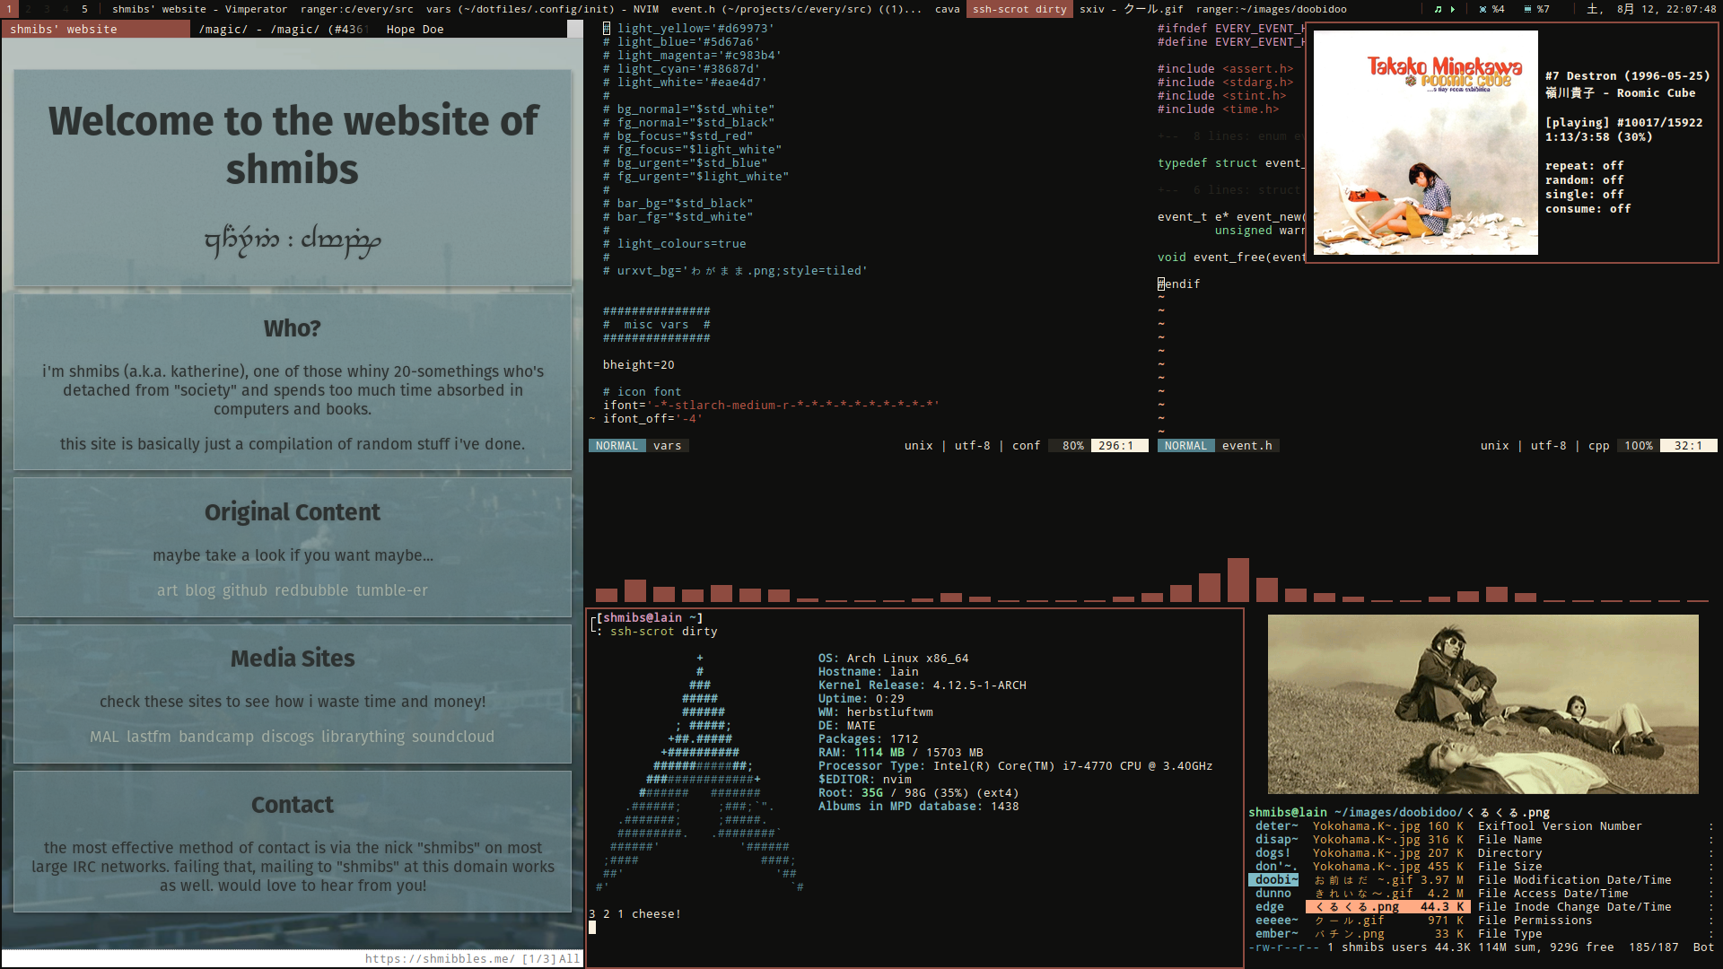
Task: Expand the folded 'enum' lines in event.h
Action: click(1229, 136)
